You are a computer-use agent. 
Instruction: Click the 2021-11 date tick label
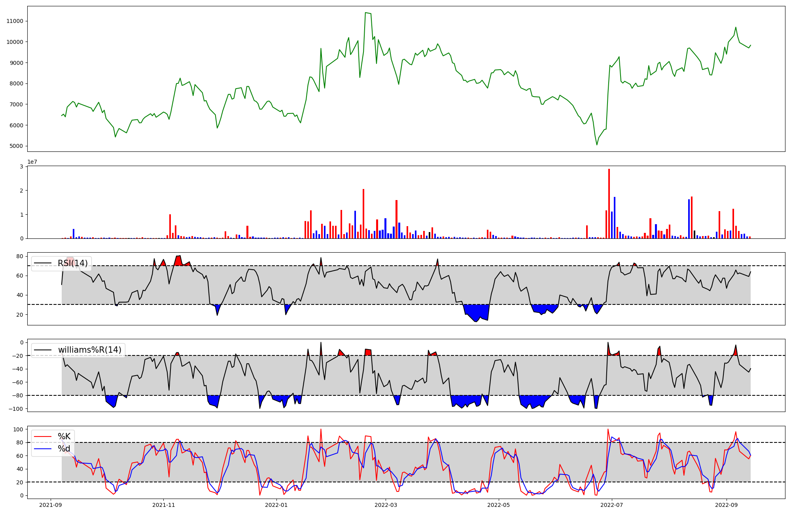click(x=163, y=505)
